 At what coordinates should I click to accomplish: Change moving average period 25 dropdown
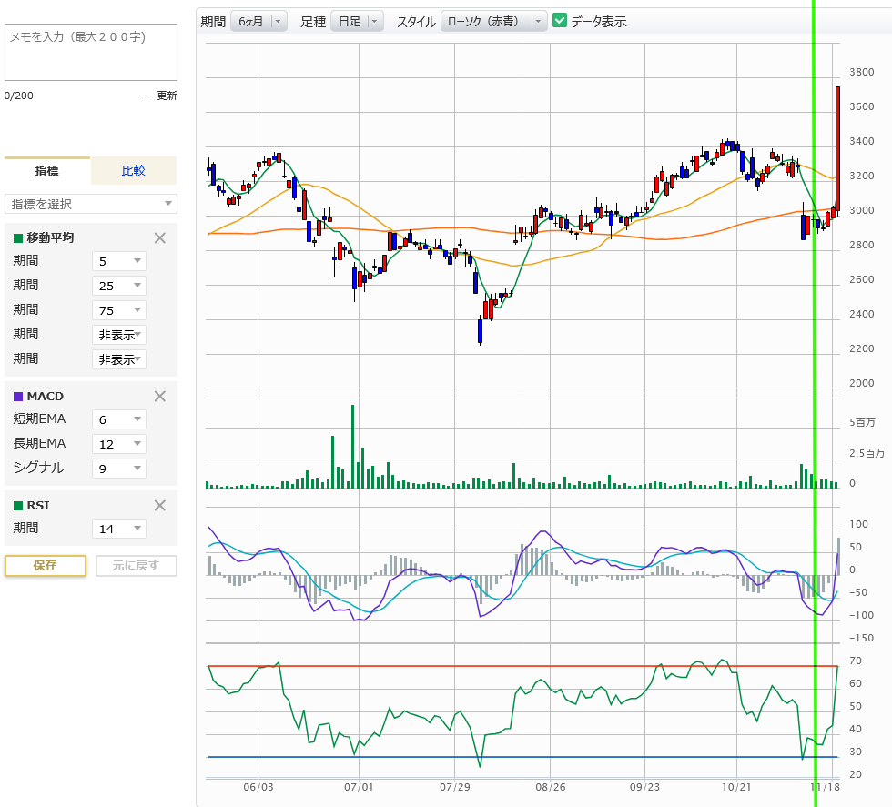coord(119,286)
